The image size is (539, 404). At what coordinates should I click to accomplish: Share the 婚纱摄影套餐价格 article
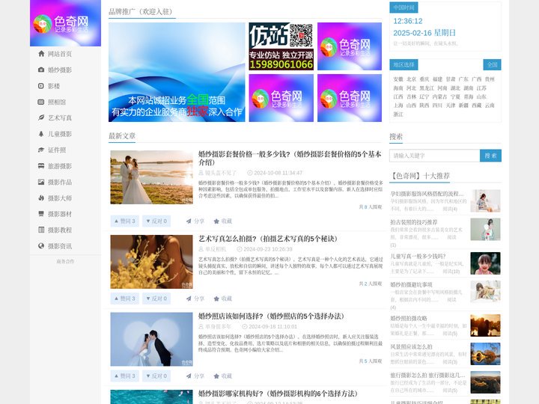[x=195, y=221]
